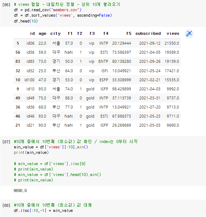Click the id100 cell
The height and width of the screenshot is (217, 206).
(29, 80)
